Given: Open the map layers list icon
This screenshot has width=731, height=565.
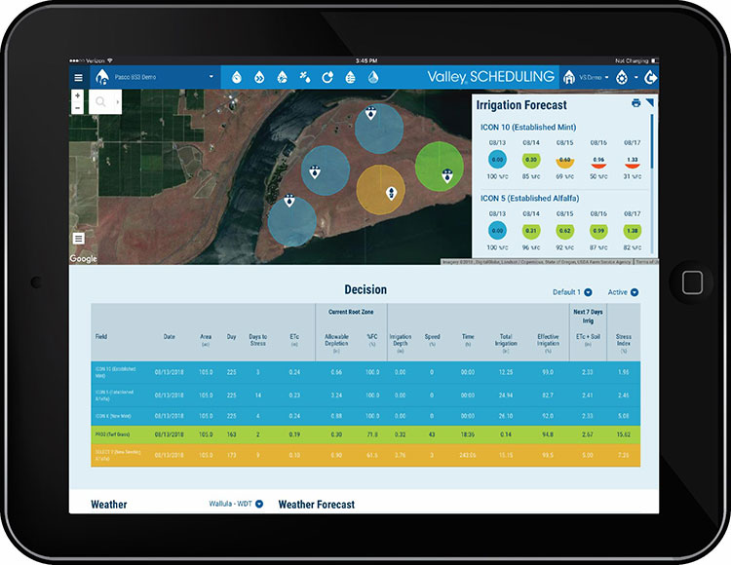Looking at the screenshot, I should [x=78, y=239].
